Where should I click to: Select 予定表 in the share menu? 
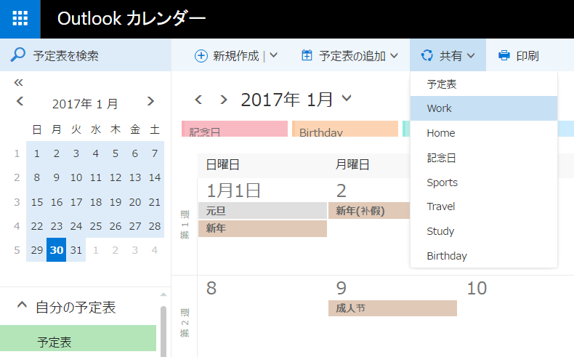(484, 84)
